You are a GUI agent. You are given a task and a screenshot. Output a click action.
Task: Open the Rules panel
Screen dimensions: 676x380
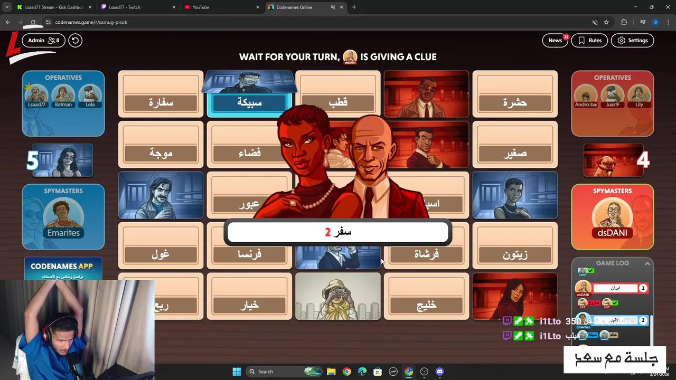[590, 40]
